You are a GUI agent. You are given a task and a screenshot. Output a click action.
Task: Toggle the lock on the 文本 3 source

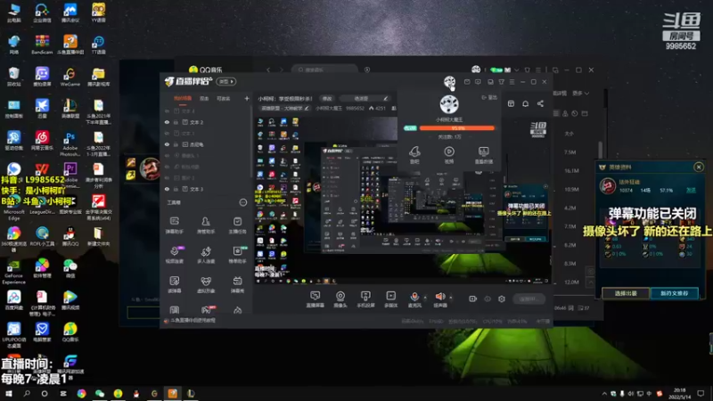click(x=176, y=189)
